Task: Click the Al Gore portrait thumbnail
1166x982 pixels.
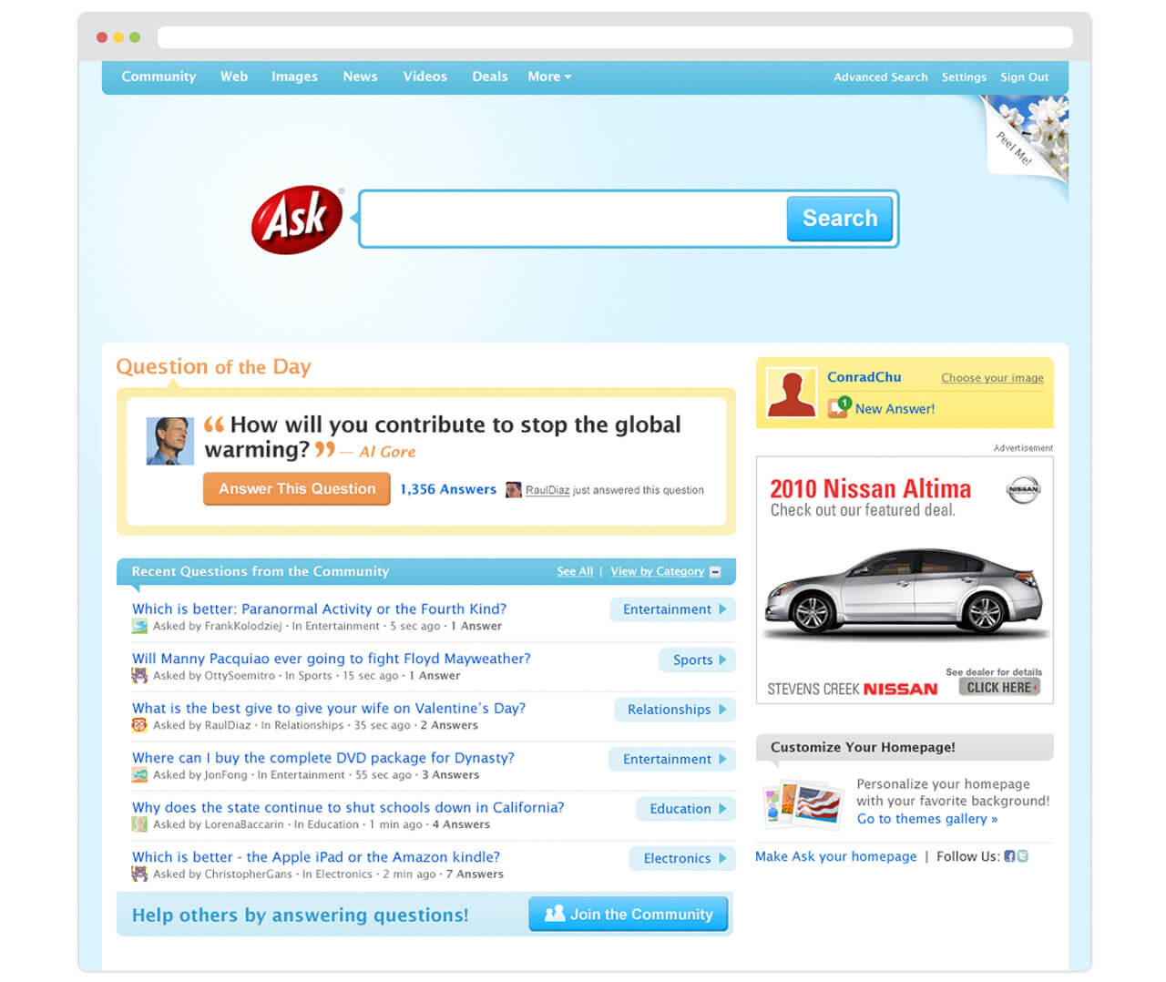Action: click(170, 441)
